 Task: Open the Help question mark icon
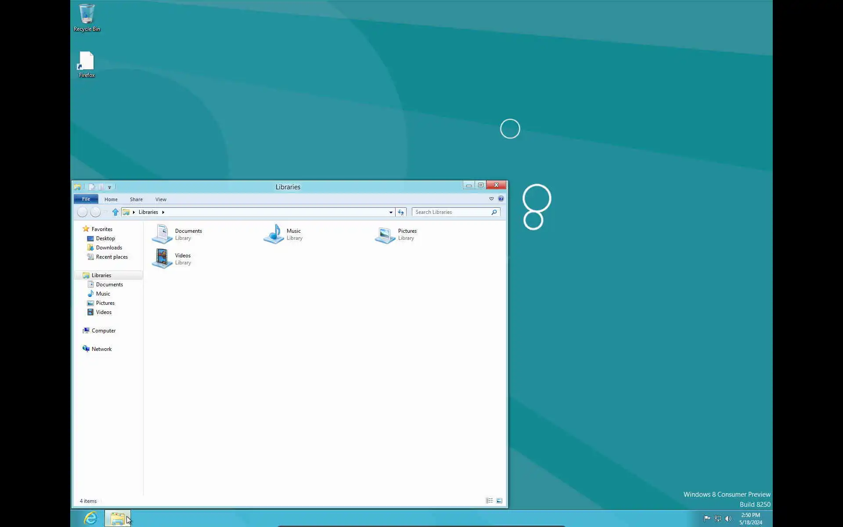501,199
